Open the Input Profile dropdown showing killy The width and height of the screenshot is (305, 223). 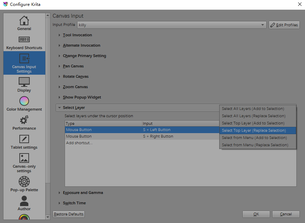(x=172, y=25)
